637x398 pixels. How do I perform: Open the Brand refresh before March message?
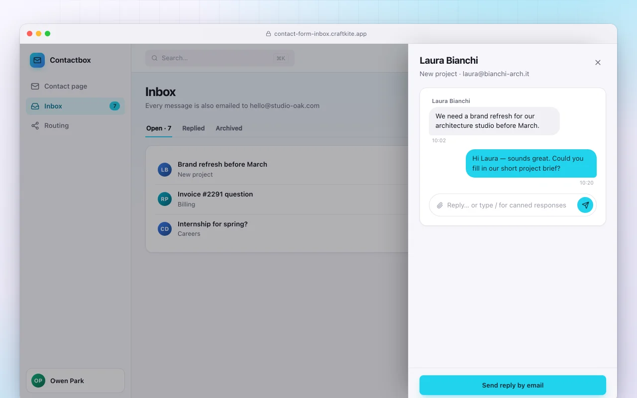(283, 170)
